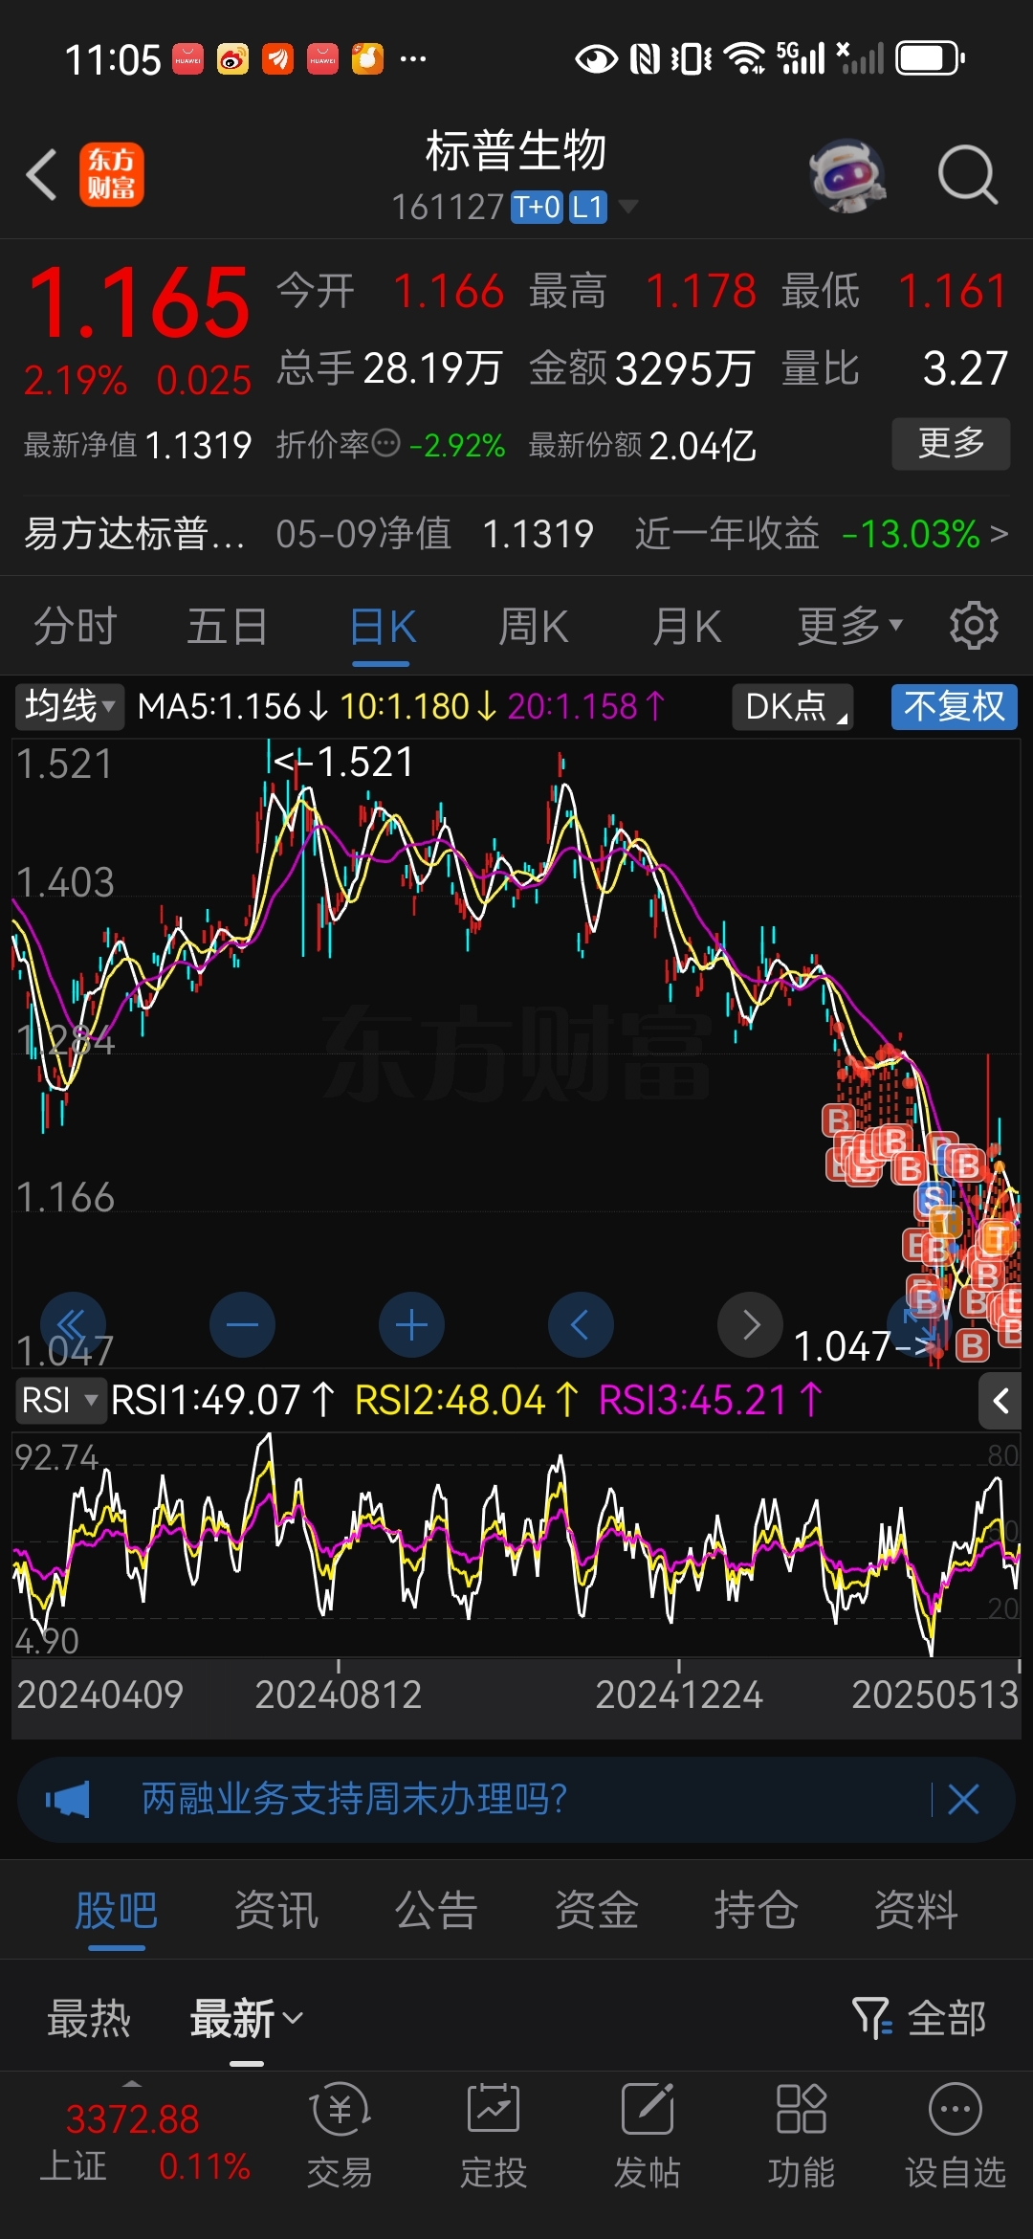
Task: Tap the back arrow at top left
Action: coord(42,175)
